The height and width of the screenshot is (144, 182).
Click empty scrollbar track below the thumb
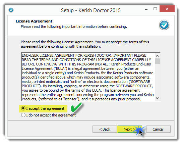(157, 80)
